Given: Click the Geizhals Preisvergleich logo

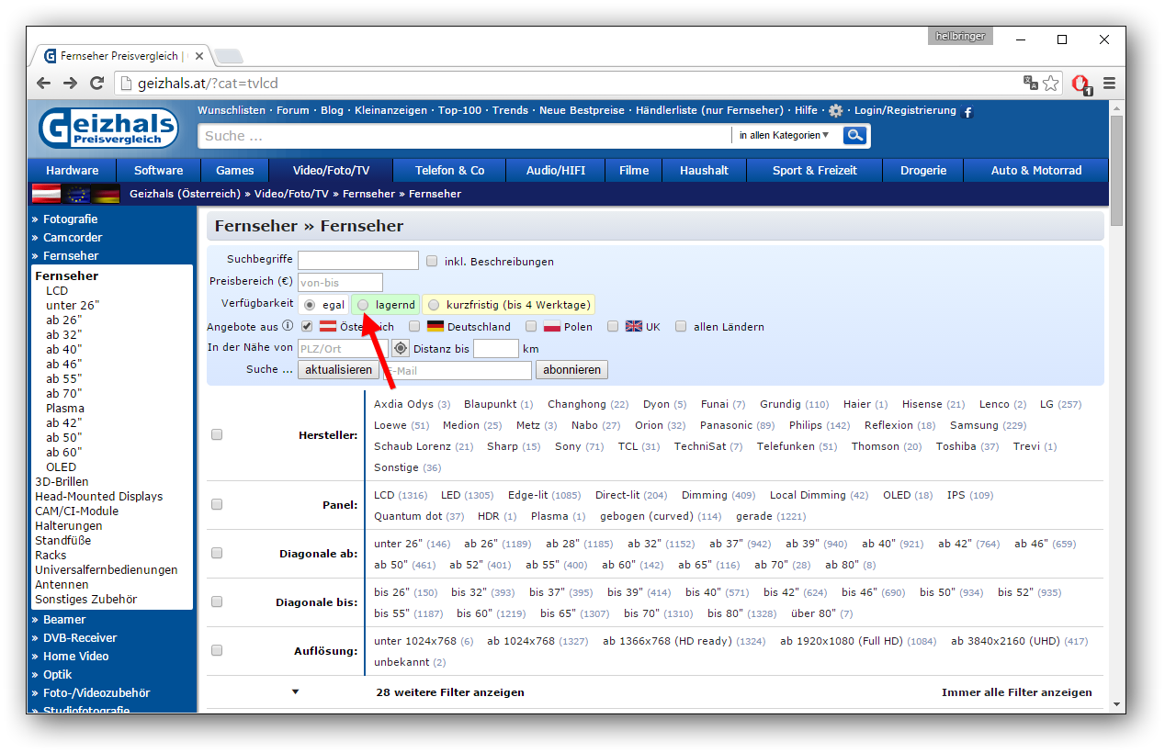Looking at the screenshot, I should click(108, 128).
